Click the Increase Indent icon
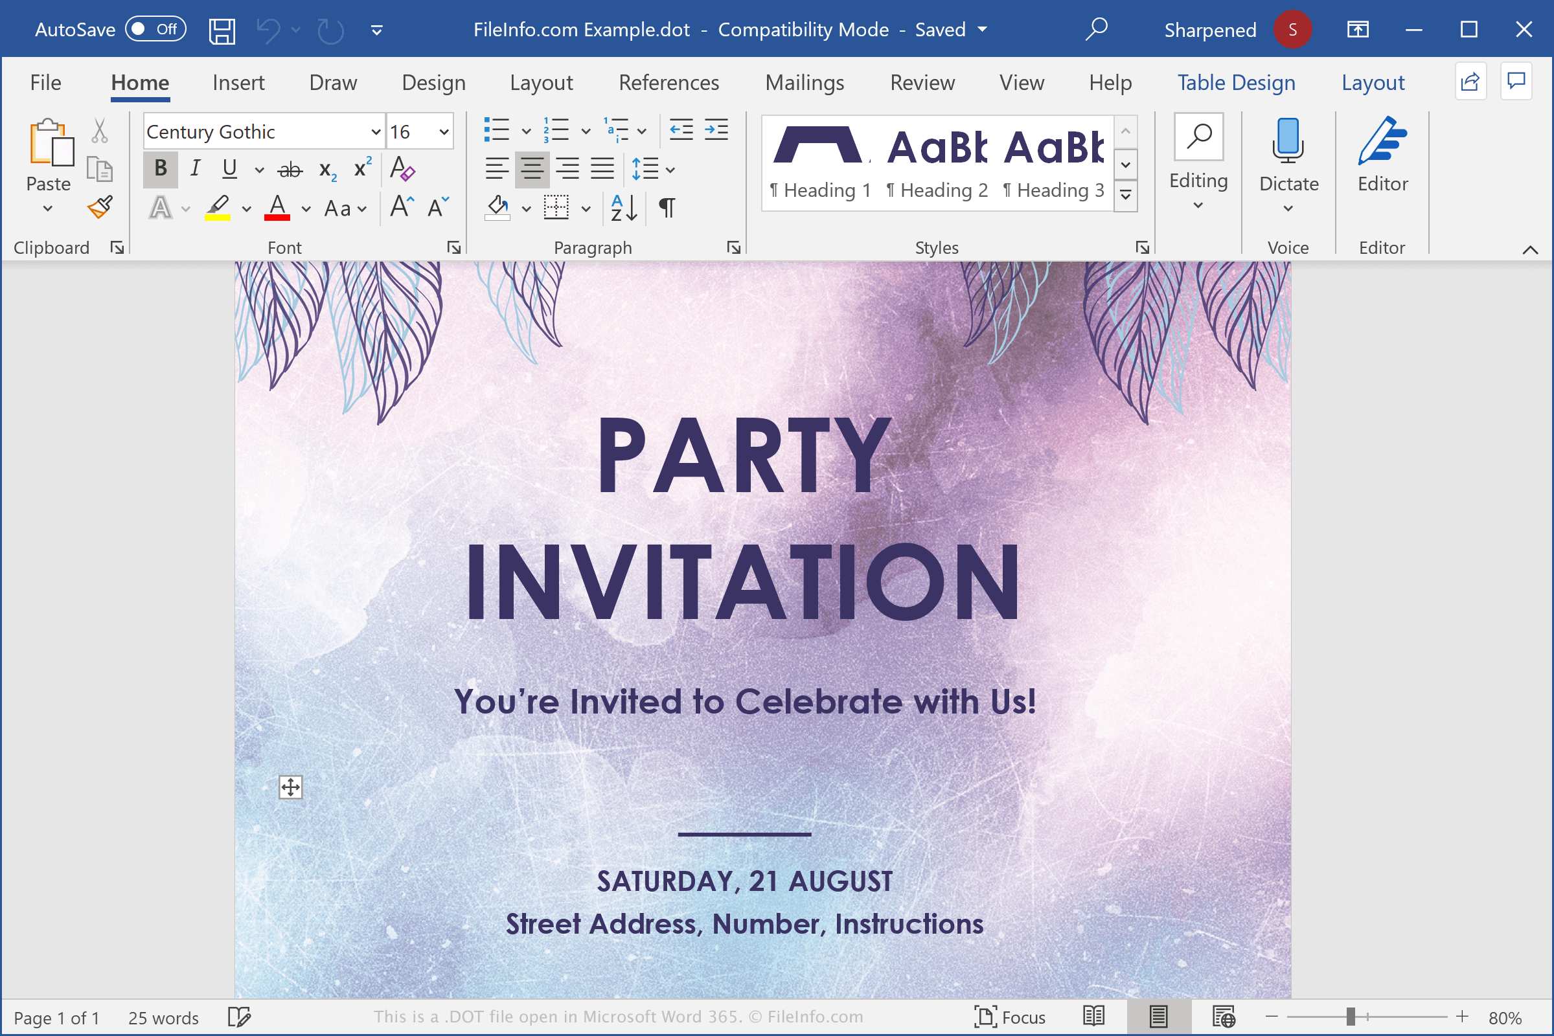1554x1036 pixels. [716, 130]
